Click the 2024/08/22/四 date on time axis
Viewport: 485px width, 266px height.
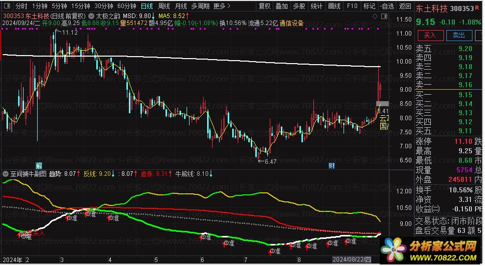point(352,260)
